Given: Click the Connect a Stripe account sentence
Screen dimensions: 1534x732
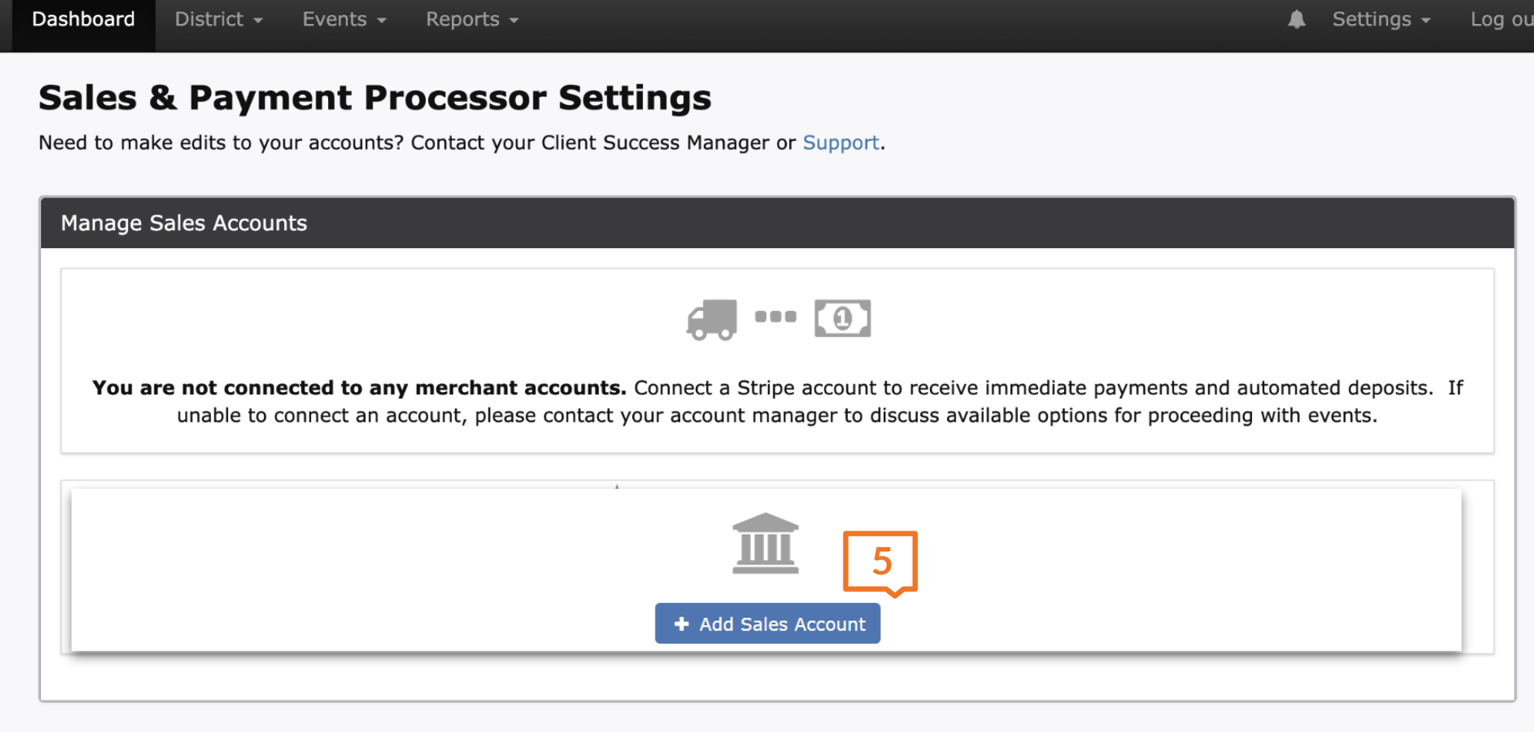Looking at the screenshot, I should click(1032, 388).
